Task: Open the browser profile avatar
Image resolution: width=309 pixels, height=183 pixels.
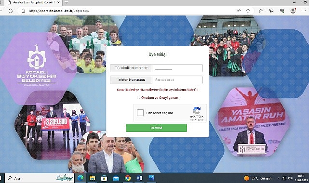Action: [293, 11]
